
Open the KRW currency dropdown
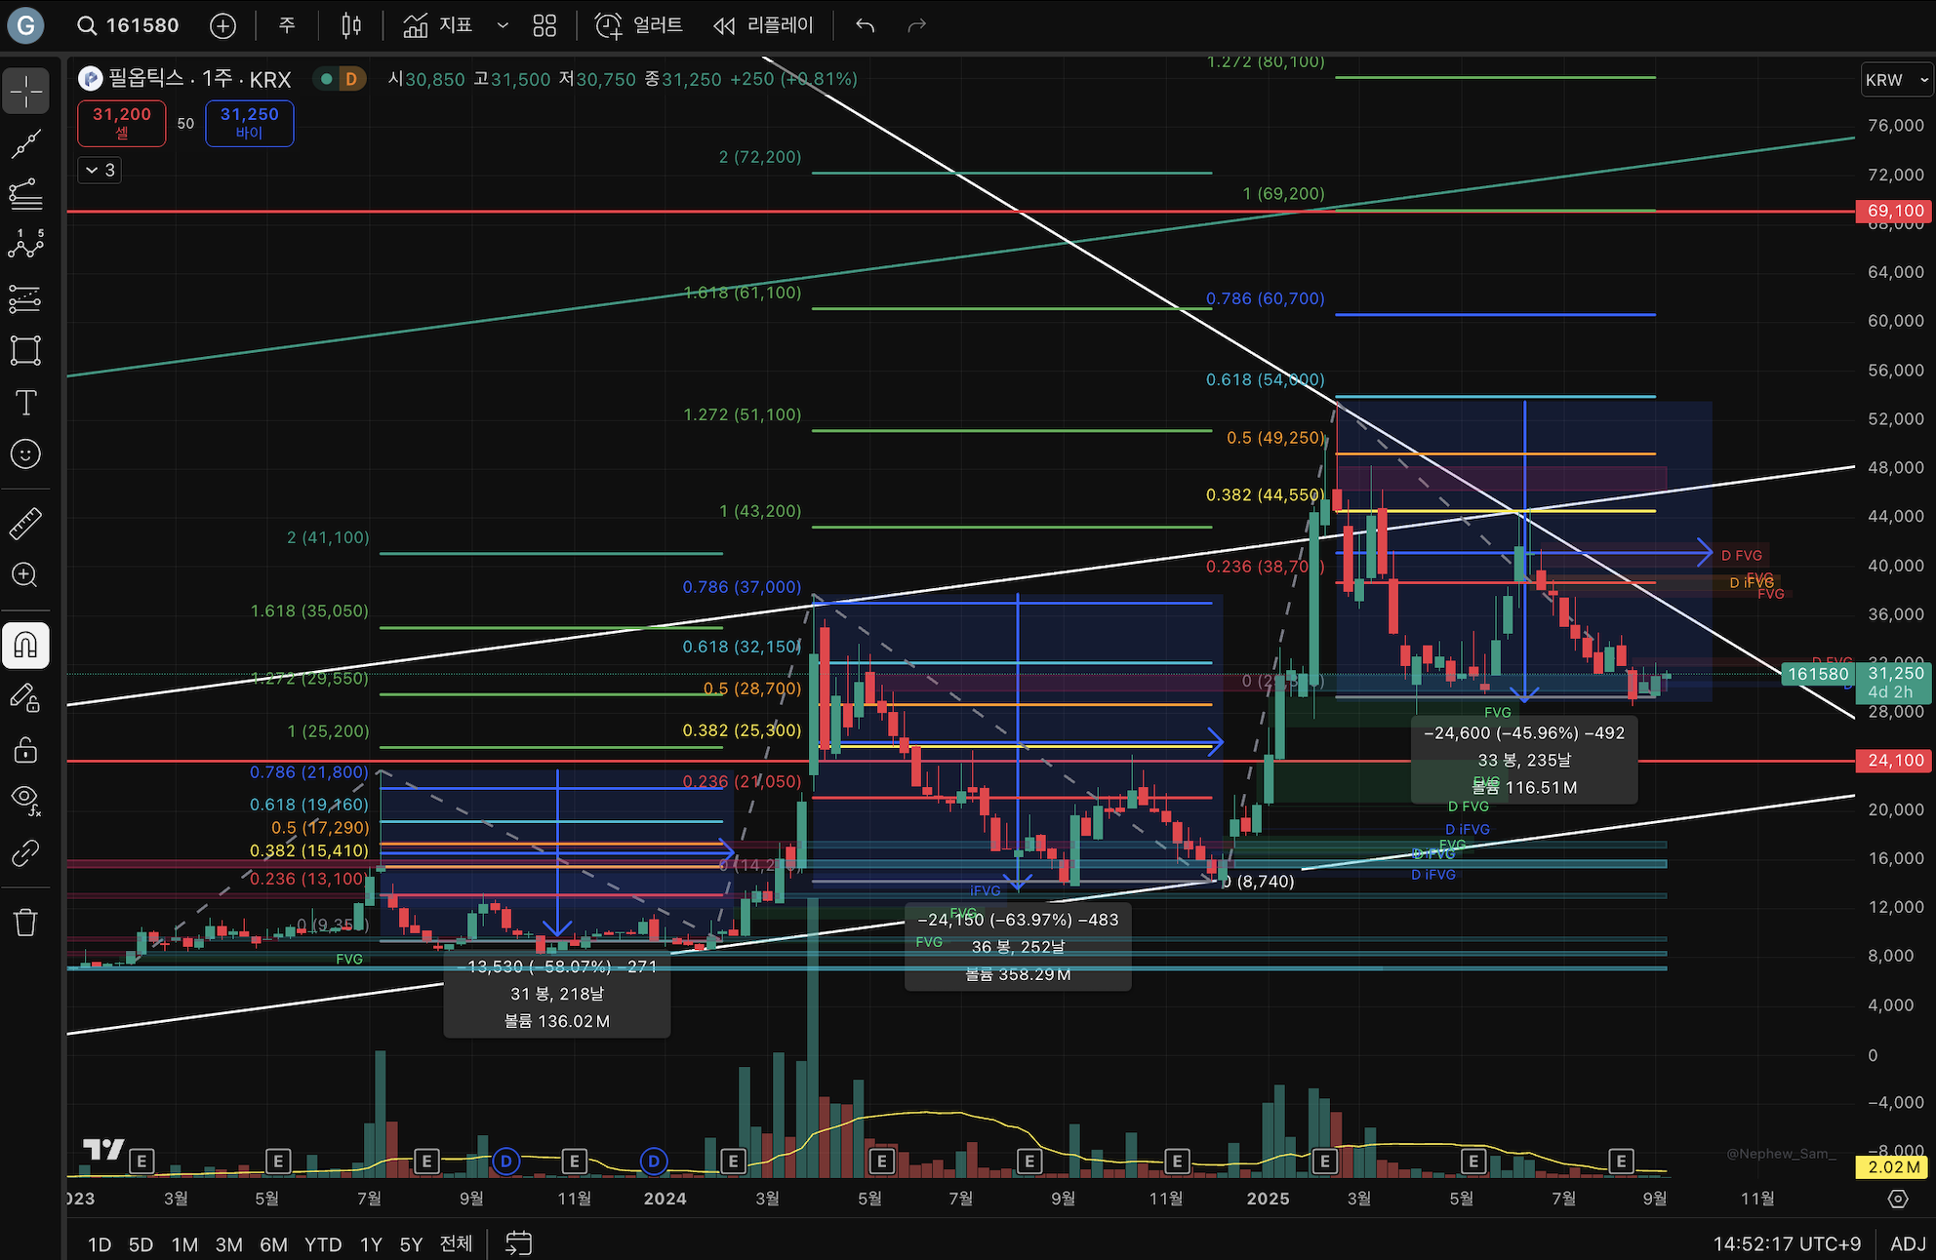[1896, 80]
